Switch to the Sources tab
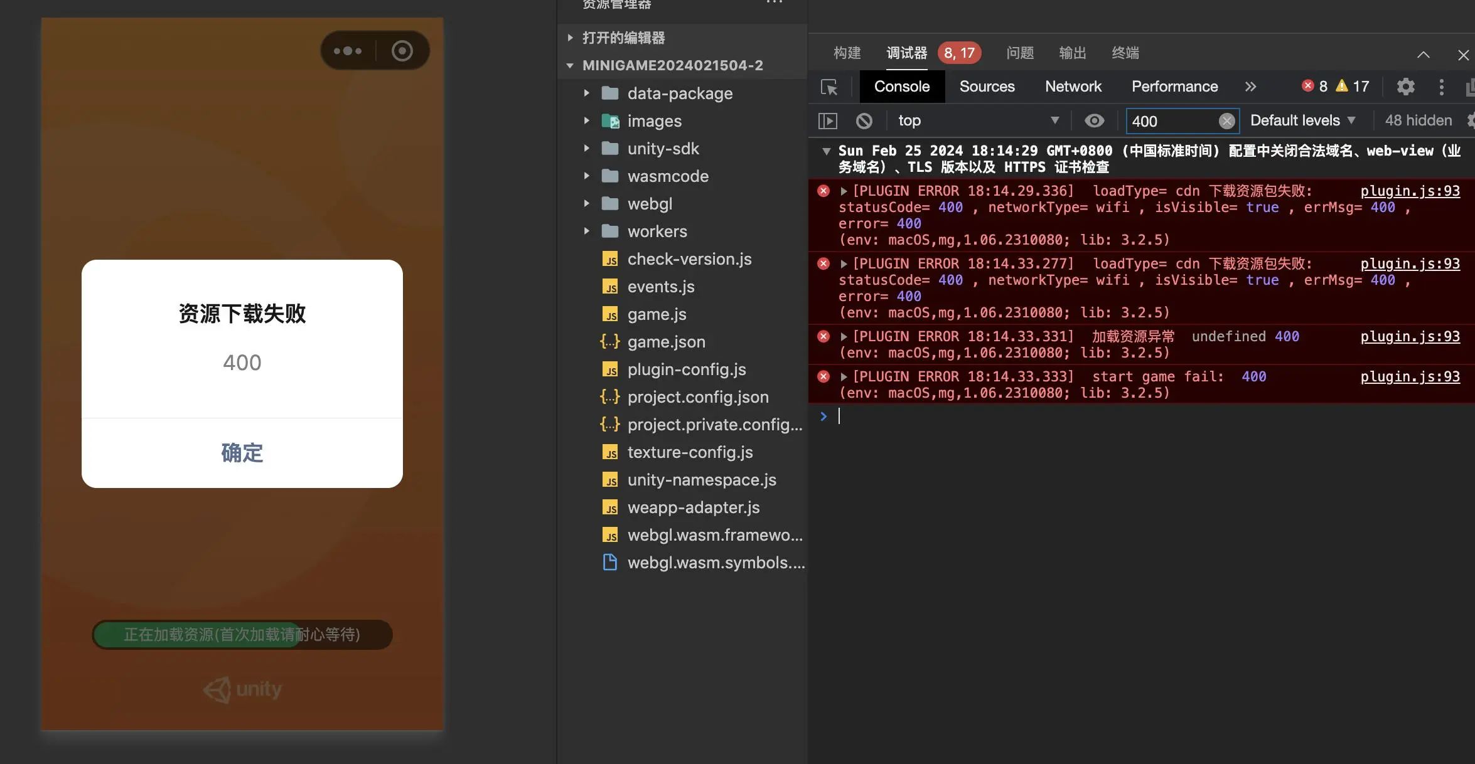This screenshot has width=1475, height=764. click(x=987, y=87)
